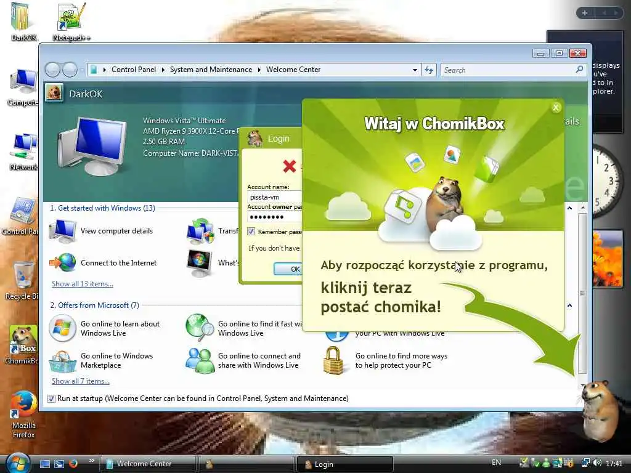Image resolution: width=631 pixels, height=473 pixels.
Task: Launch Mozilla Firefox from the desktop
Action: point(24,414)
